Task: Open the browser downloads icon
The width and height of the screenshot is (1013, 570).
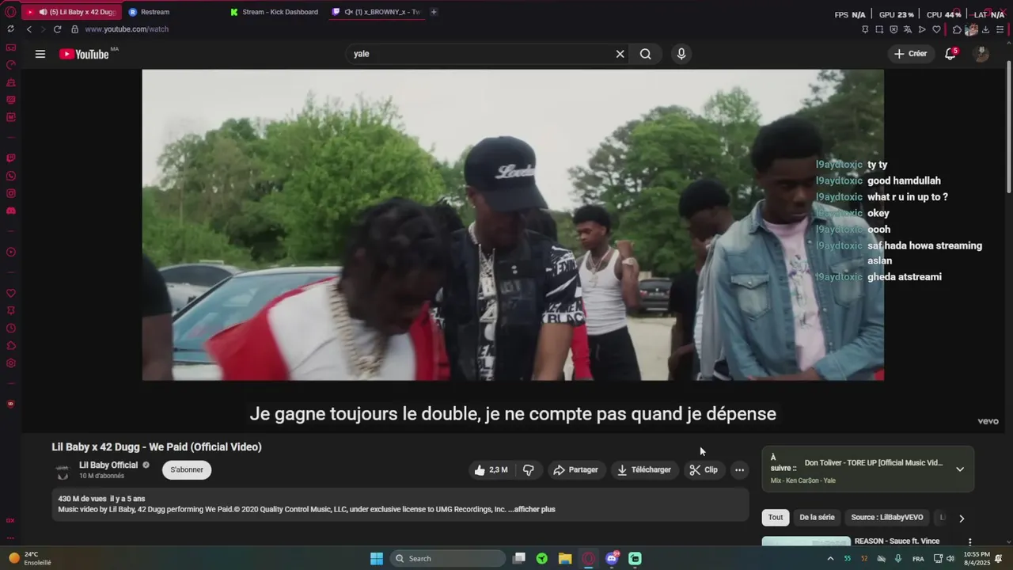Action: click(x=985, y=29)
